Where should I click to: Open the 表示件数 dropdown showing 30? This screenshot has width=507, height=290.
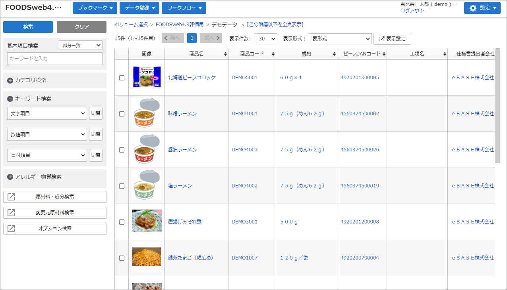pos(266,39)
